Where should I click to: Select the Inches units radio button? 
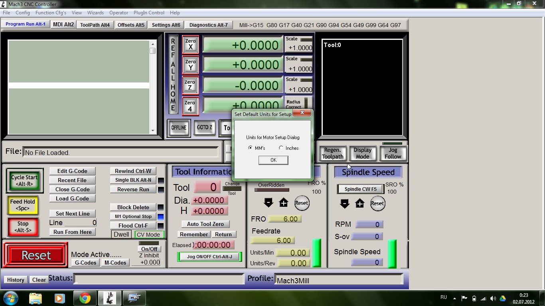[x=281, y=148]
